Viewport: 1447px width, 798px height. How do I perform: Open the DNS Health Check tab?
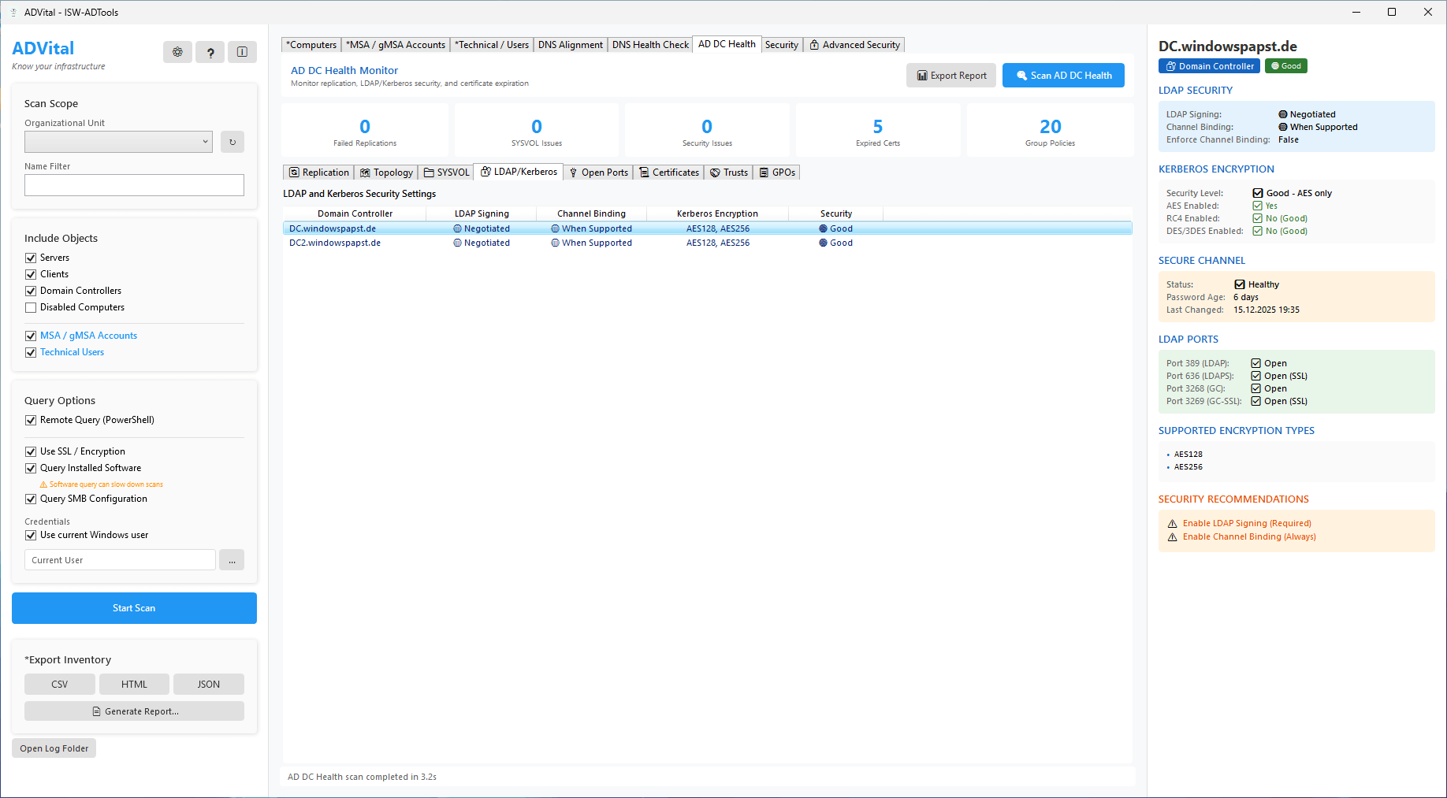(650, 45)
